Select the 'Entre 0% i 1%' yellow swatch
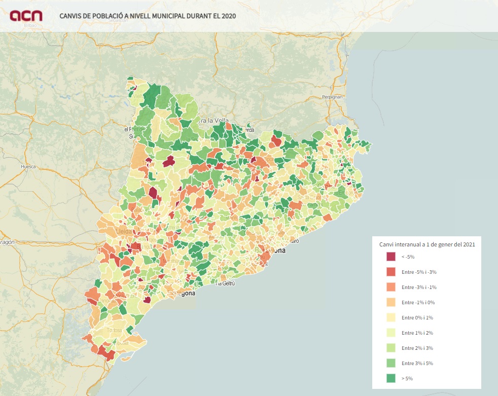 click(x=390, y=318)
